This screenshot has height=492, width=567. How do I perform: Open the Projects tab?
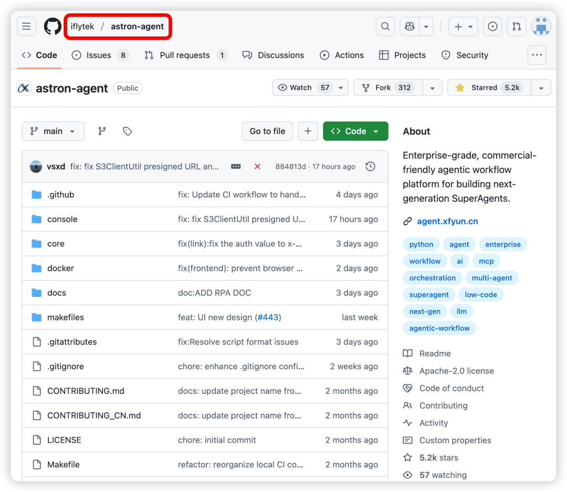pos(402,55)
